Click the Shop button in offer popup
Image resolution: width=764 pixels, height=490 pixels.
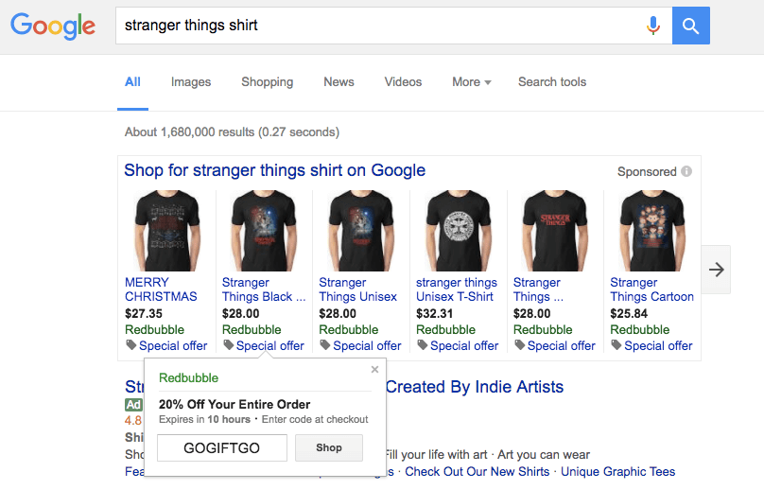pyautogui.click(x=329, y=447)
